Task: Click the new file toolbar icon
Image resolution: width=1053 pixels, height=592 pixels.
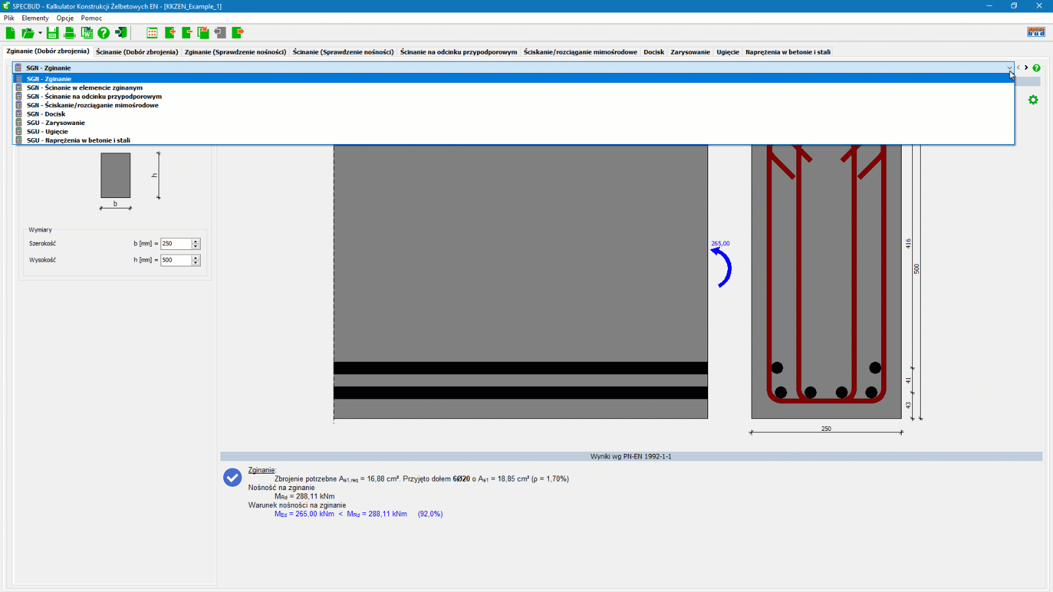Action: 11,33
